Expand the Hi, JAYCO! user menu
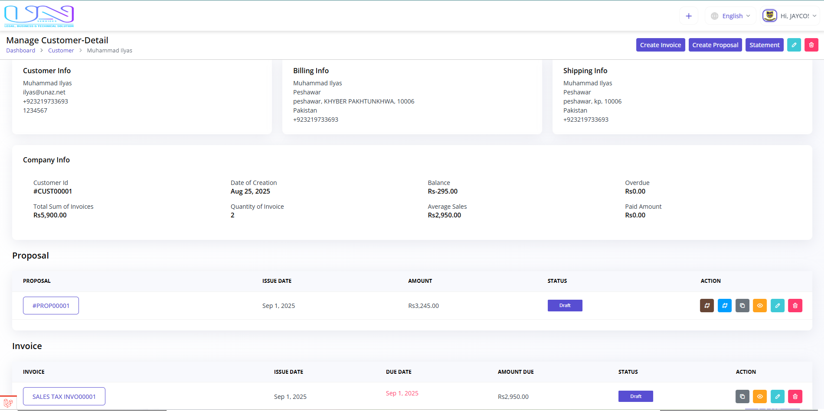This screenshot has height=411, width=824. (x=790, y=16)
